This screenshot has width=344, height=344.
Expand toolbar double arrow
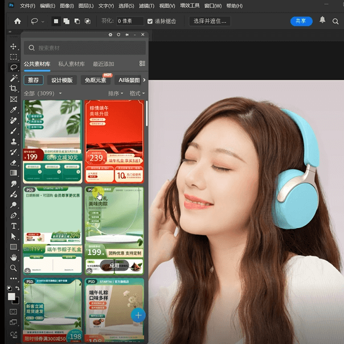pyautogui.click(x=10, y=32)
